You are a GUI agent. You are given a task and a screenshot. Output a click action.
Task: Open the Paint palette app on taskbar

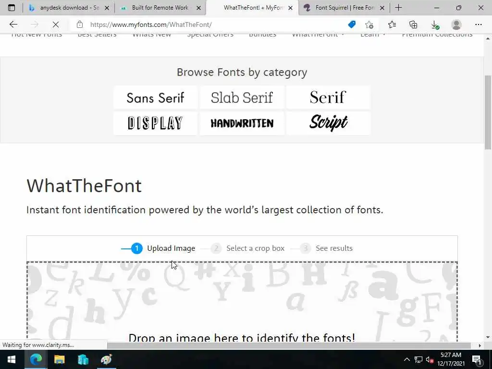[x=106, y=359]
